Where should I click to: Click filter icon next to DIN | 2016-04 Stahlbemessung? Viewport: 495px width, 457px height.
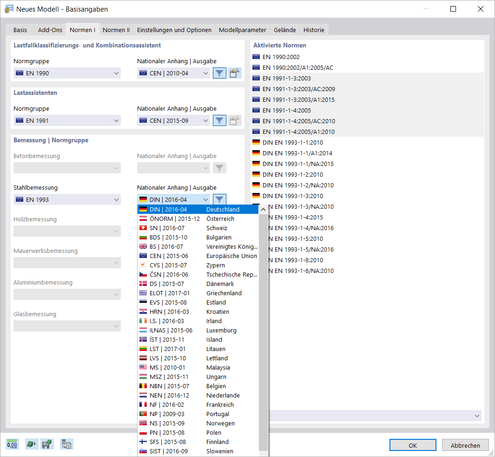click(219, 199)
